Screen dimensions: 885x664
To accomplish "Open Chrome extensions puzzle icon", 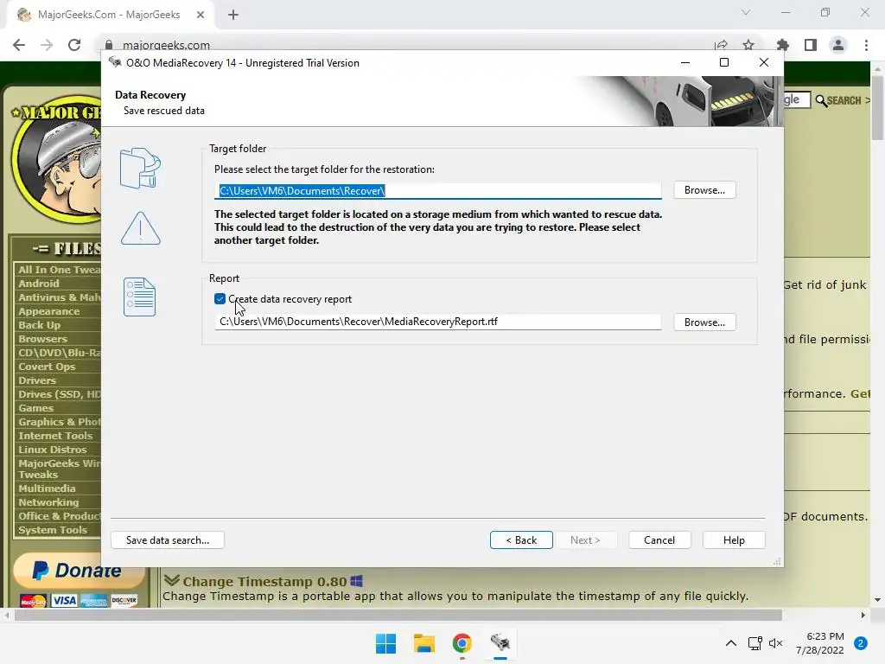I will [783, 45].
